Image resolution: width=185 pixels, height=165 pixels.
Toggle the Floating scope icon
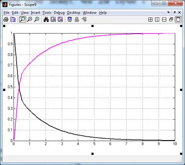(70, 19)
